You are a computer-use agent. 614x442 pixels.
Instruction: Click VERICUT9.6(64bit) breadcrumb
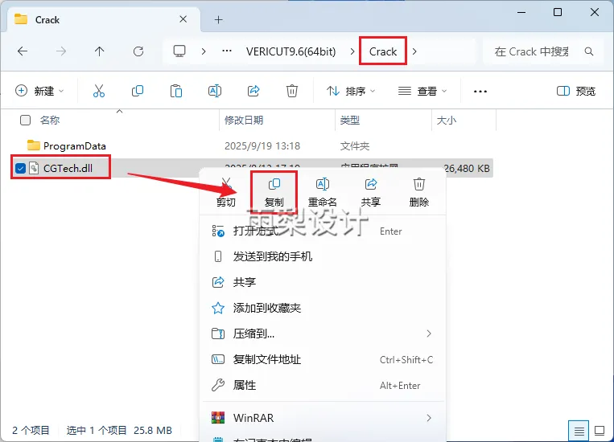(291, 51)
